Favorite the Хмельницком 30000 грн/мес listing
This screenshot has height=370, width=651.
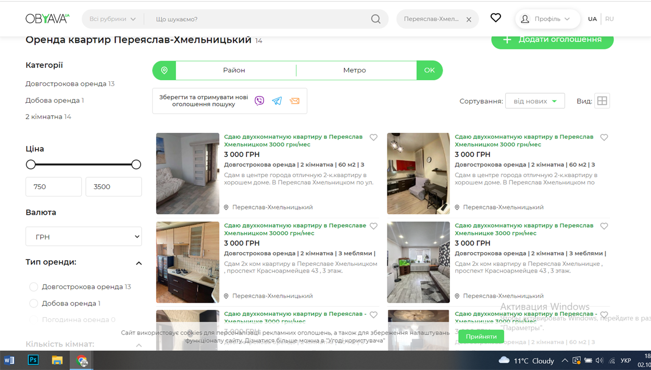[x=373, y=226]
